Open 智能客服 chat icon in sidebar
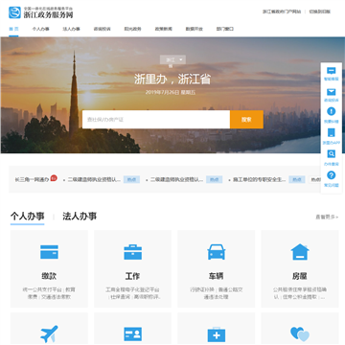This screenshot has width=345, height=345. click(x=332, y=71)
